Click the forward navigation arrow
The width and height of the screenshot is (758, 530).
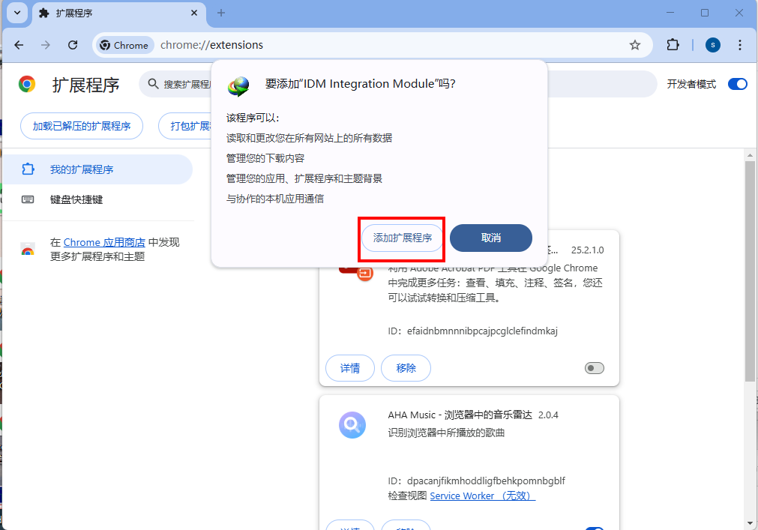(46, 45)
